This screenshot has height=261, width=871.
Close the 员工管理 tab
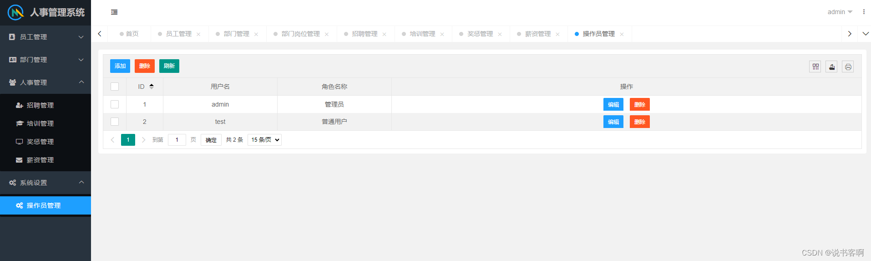tap(198, 34)
